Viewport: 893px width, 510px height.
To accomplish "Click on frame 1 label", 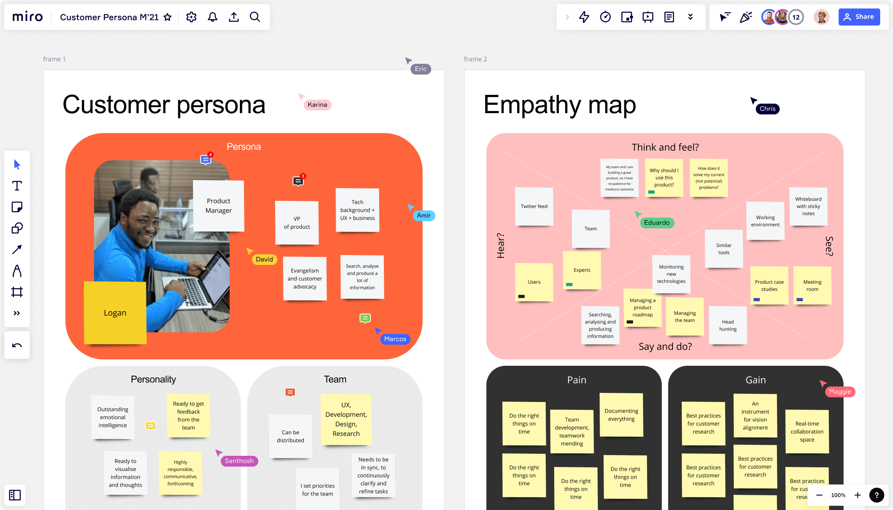I will tap(55, 59).
